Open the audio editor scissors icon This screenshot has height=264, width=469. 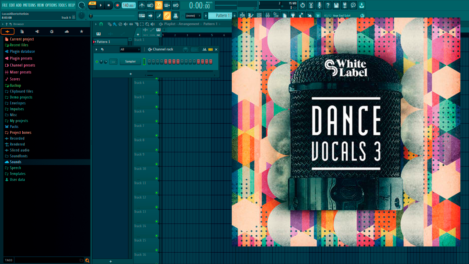coord(311,5)
